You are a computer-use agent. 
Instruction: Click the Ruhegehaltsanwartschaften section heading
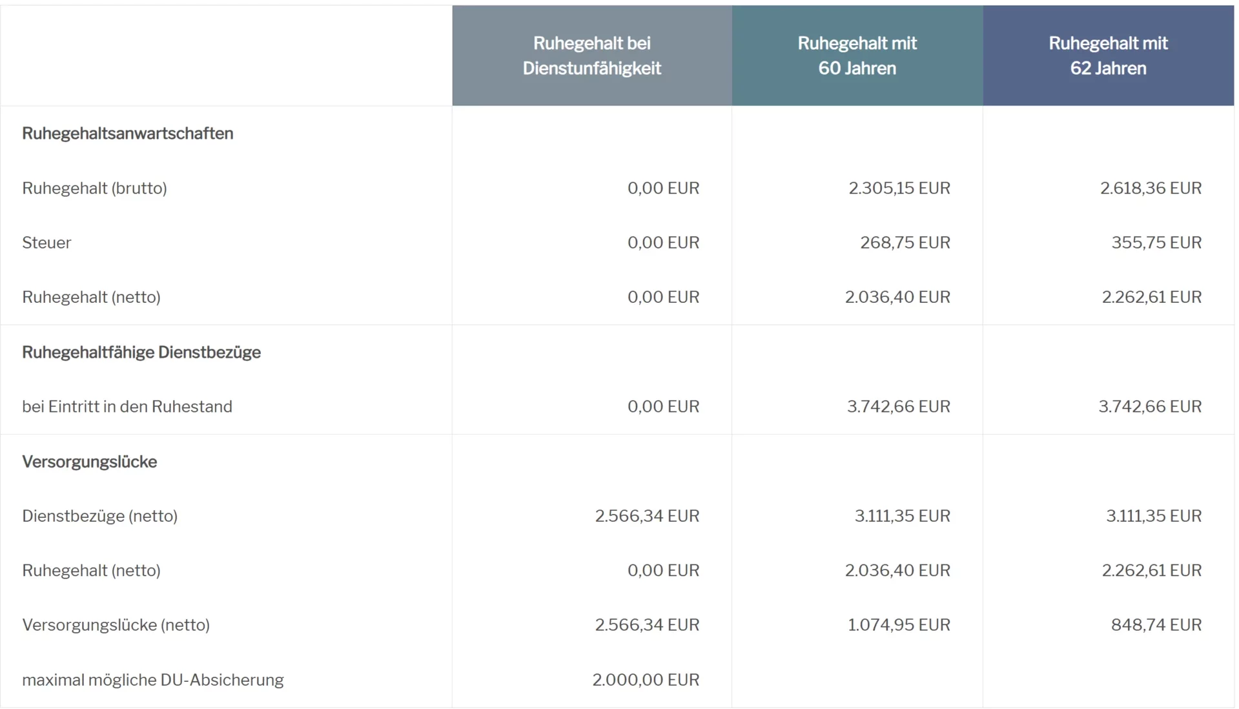click(128, 134)
